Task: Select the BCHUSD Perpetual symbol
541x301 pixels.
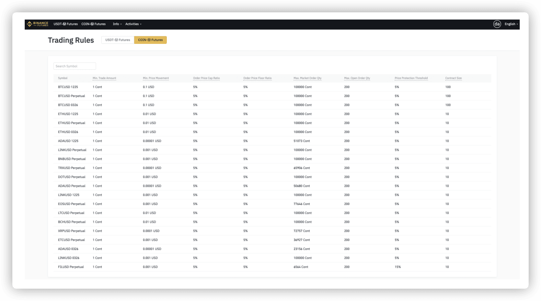Action: point(72,222)
